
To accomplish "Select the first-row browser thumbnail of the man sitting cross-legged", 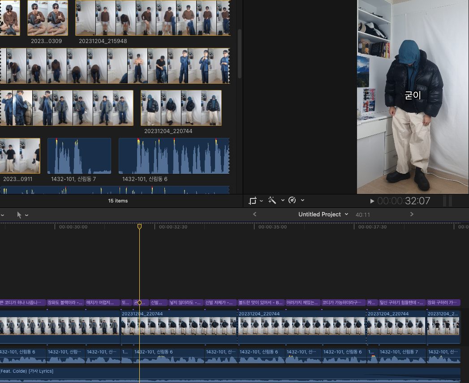I will tap(10, 18).
